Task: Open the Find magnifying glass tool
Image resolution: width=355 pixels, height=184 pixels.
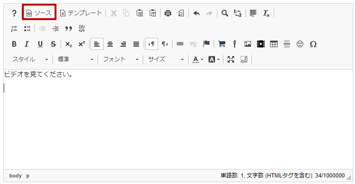Action: (224, 13)
